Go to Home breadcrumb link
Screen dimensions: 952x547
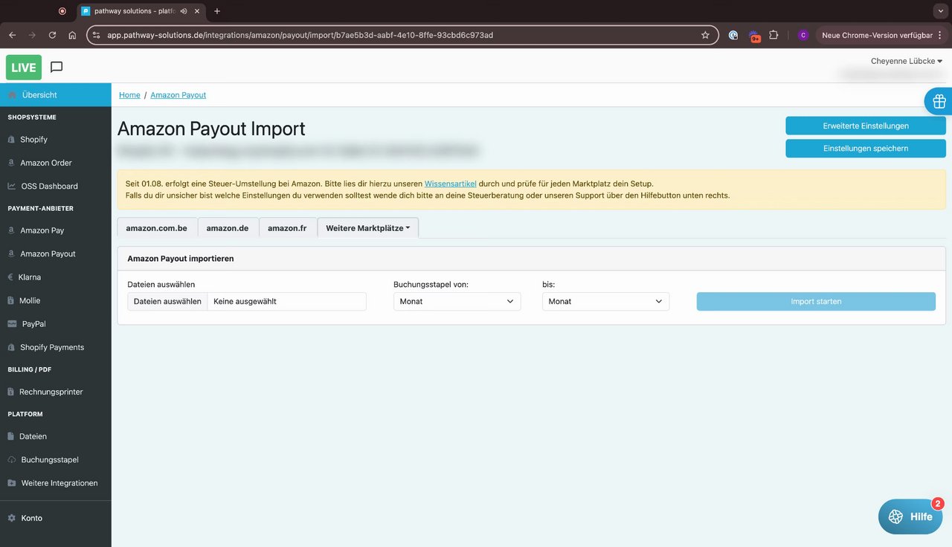point(129,95)
